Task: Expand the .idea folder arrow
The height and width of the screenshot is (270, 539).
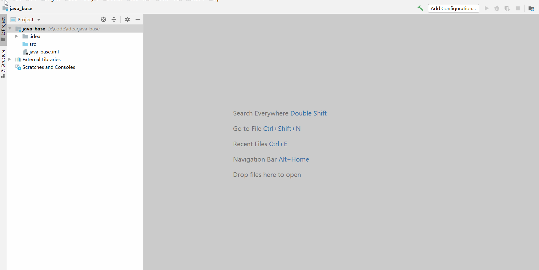Action: pos(17,36)
